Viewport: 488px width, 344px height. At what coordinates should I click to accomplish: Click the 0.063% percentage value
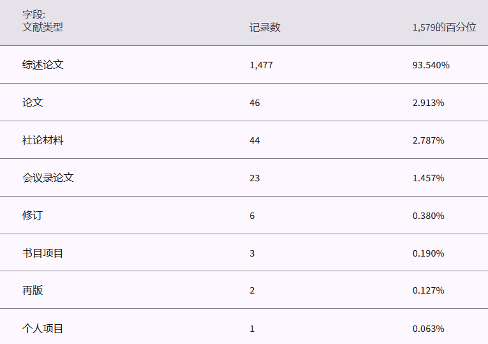pyautogui.click(x=428, y=329)
